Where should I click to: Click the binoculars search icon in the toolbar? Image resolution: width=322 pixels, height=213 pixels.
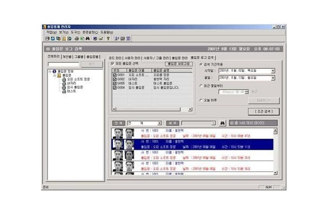pyautogui.click(x=88, y=39)
